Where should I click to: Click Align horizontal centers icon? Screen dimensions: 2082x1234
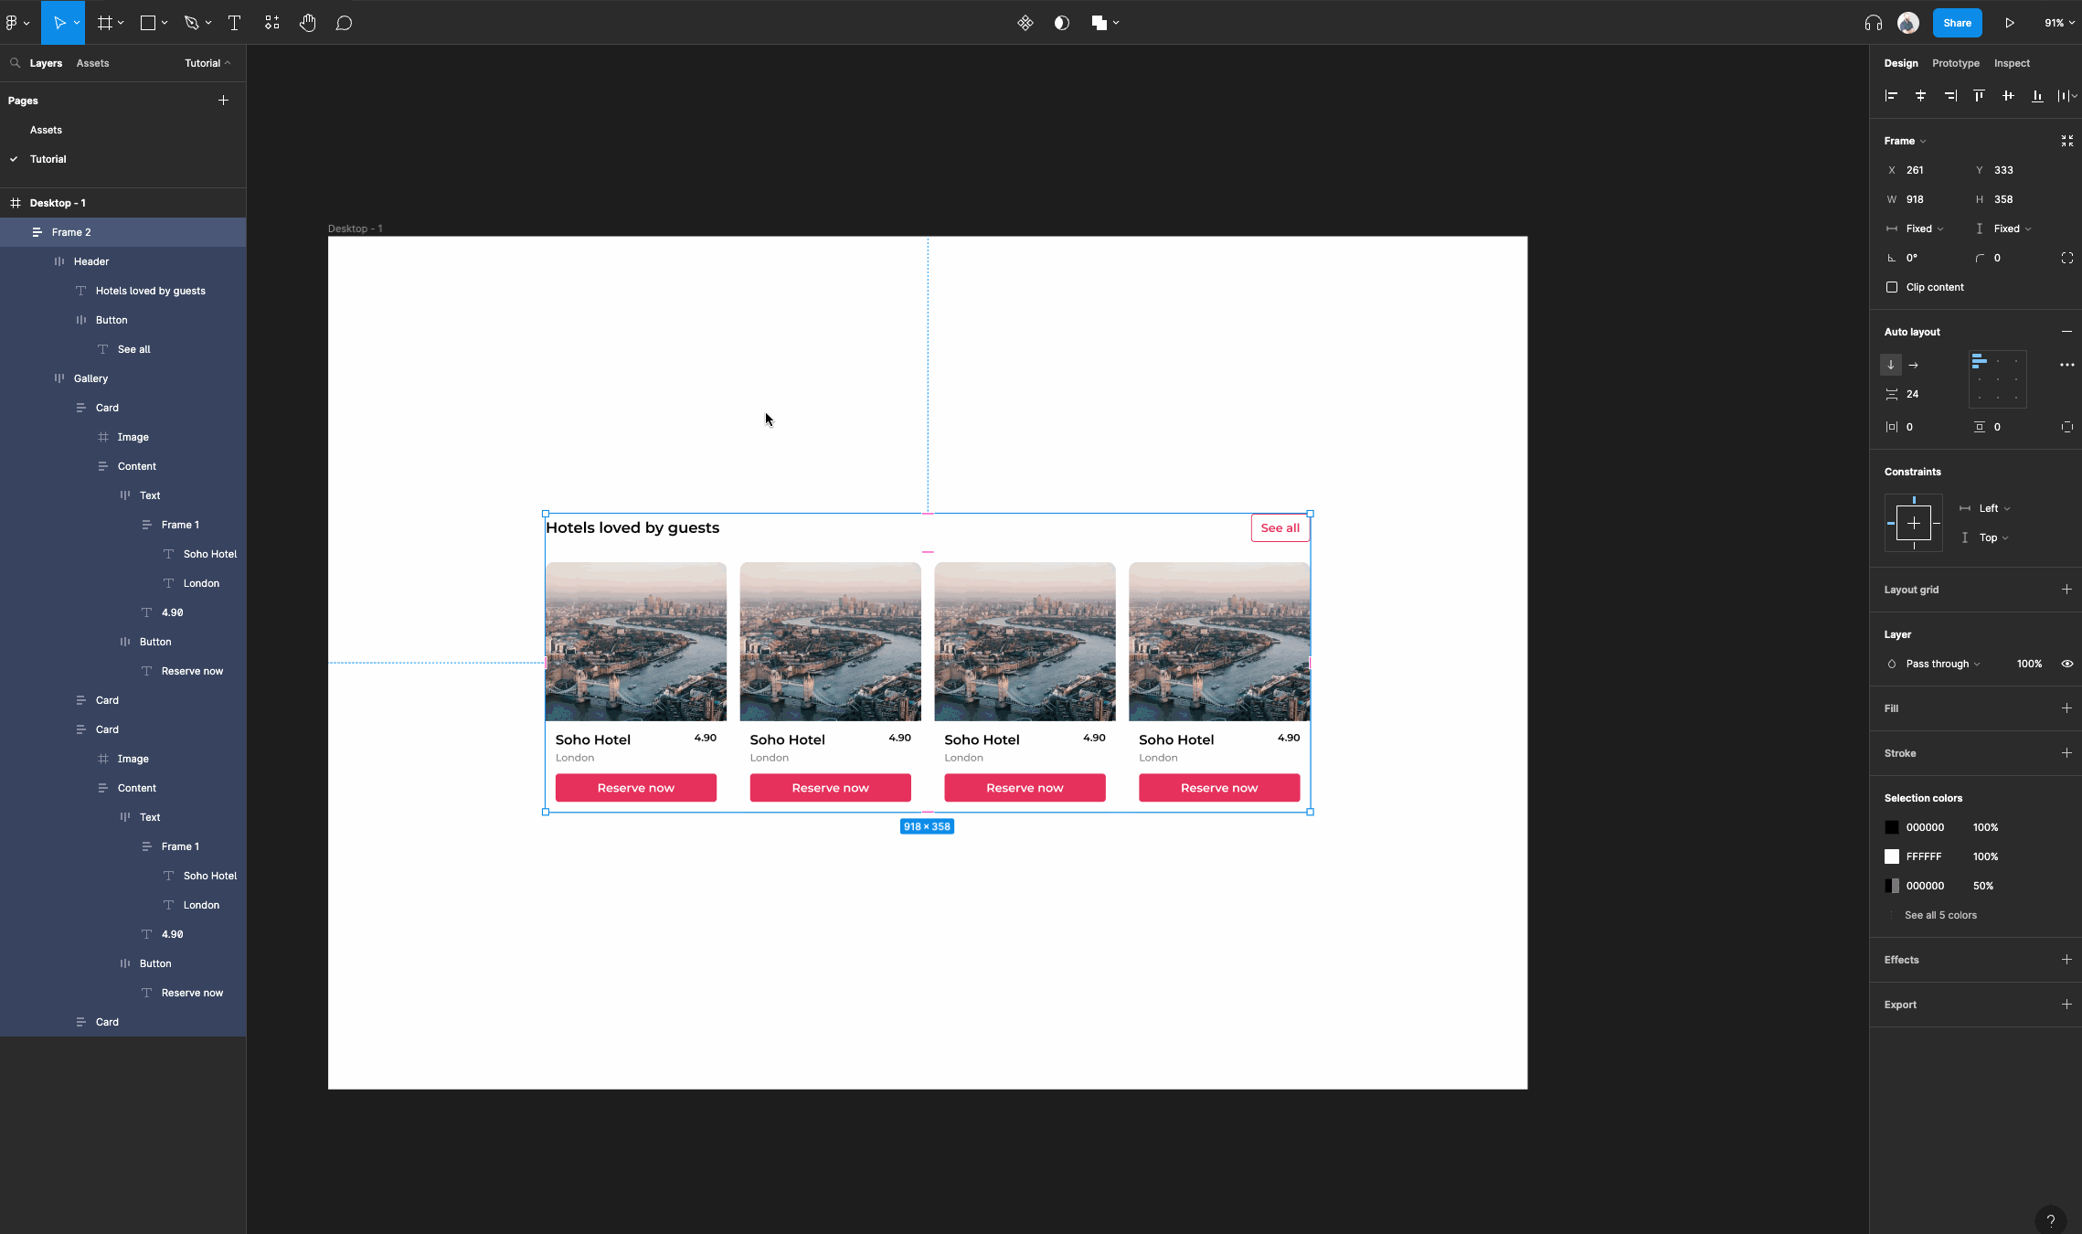pos(1921,96)
